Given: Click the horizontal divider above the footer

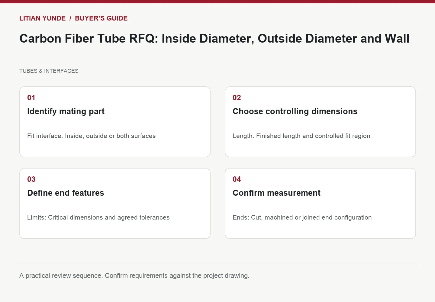Looking at the screenshot, I should tap(217, 264).
